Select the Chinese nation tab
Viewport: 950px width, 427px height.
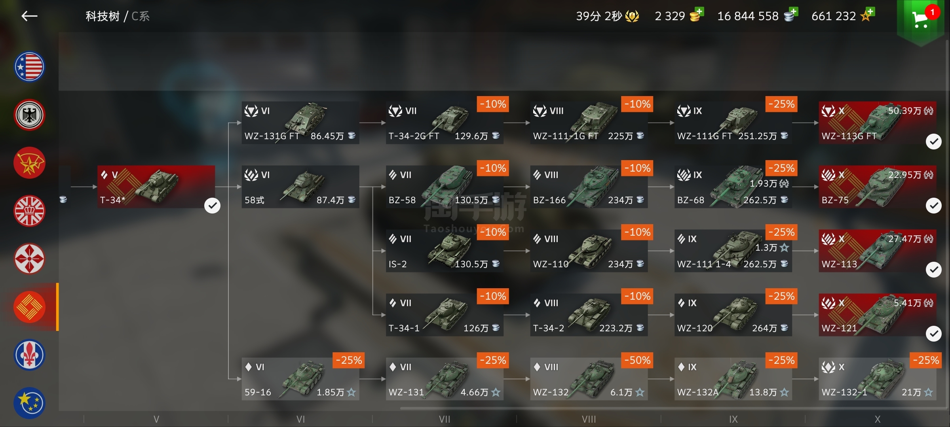tap(29, 307)
